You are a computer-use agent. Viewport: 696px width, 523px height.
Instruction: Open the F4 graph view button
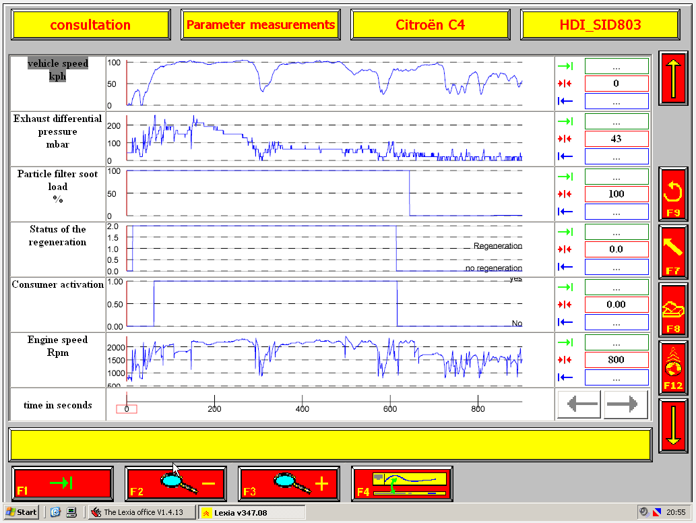tap(402, 484)
